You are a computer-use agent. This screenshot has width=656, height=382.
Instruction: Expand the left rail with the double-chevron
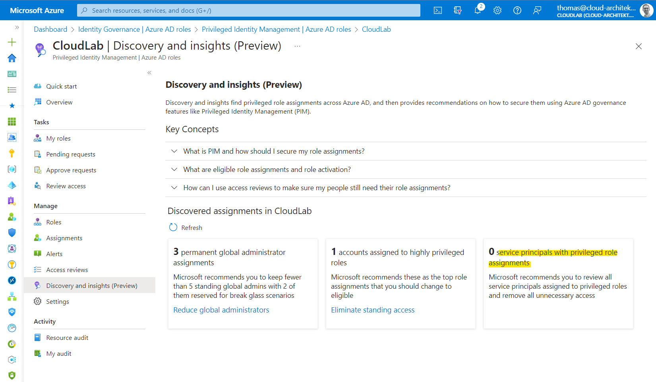coord(17,27)
